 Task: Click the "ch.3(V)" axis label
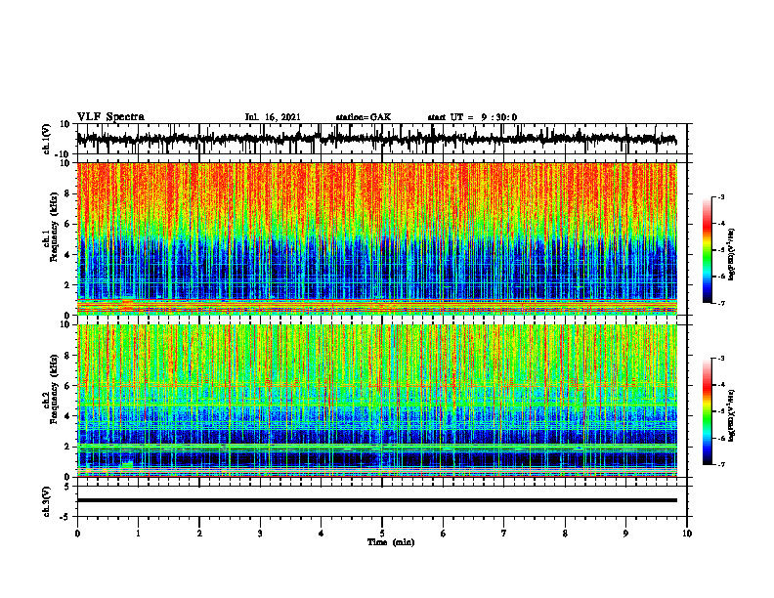[x=47, y=502]
